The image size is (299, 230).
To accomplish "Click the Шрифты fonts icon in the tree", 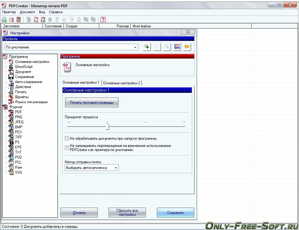I will (11, 97).
